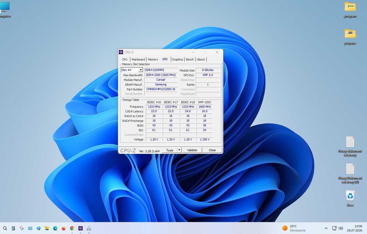Viewport: 367px width, 234px height.
Task: Select the Kosz recycle bin icon
Action: 350,198
